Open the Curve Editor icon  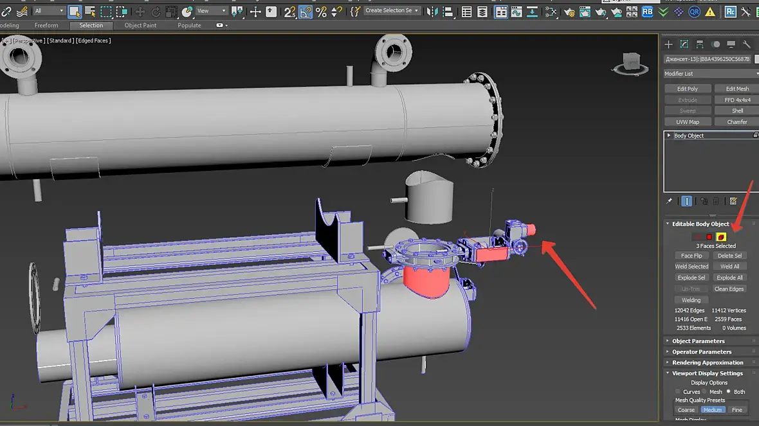click(x=516, y=12)
